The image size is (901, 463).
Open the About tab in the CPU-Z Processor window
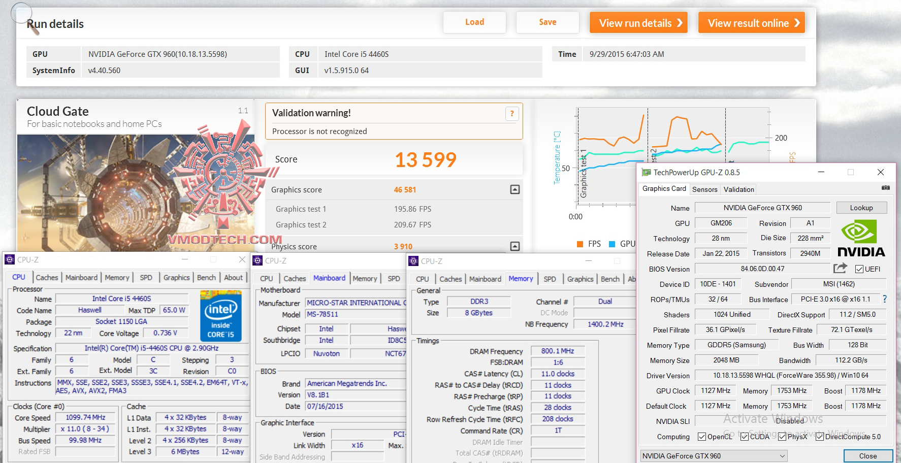tap(234, 278)
